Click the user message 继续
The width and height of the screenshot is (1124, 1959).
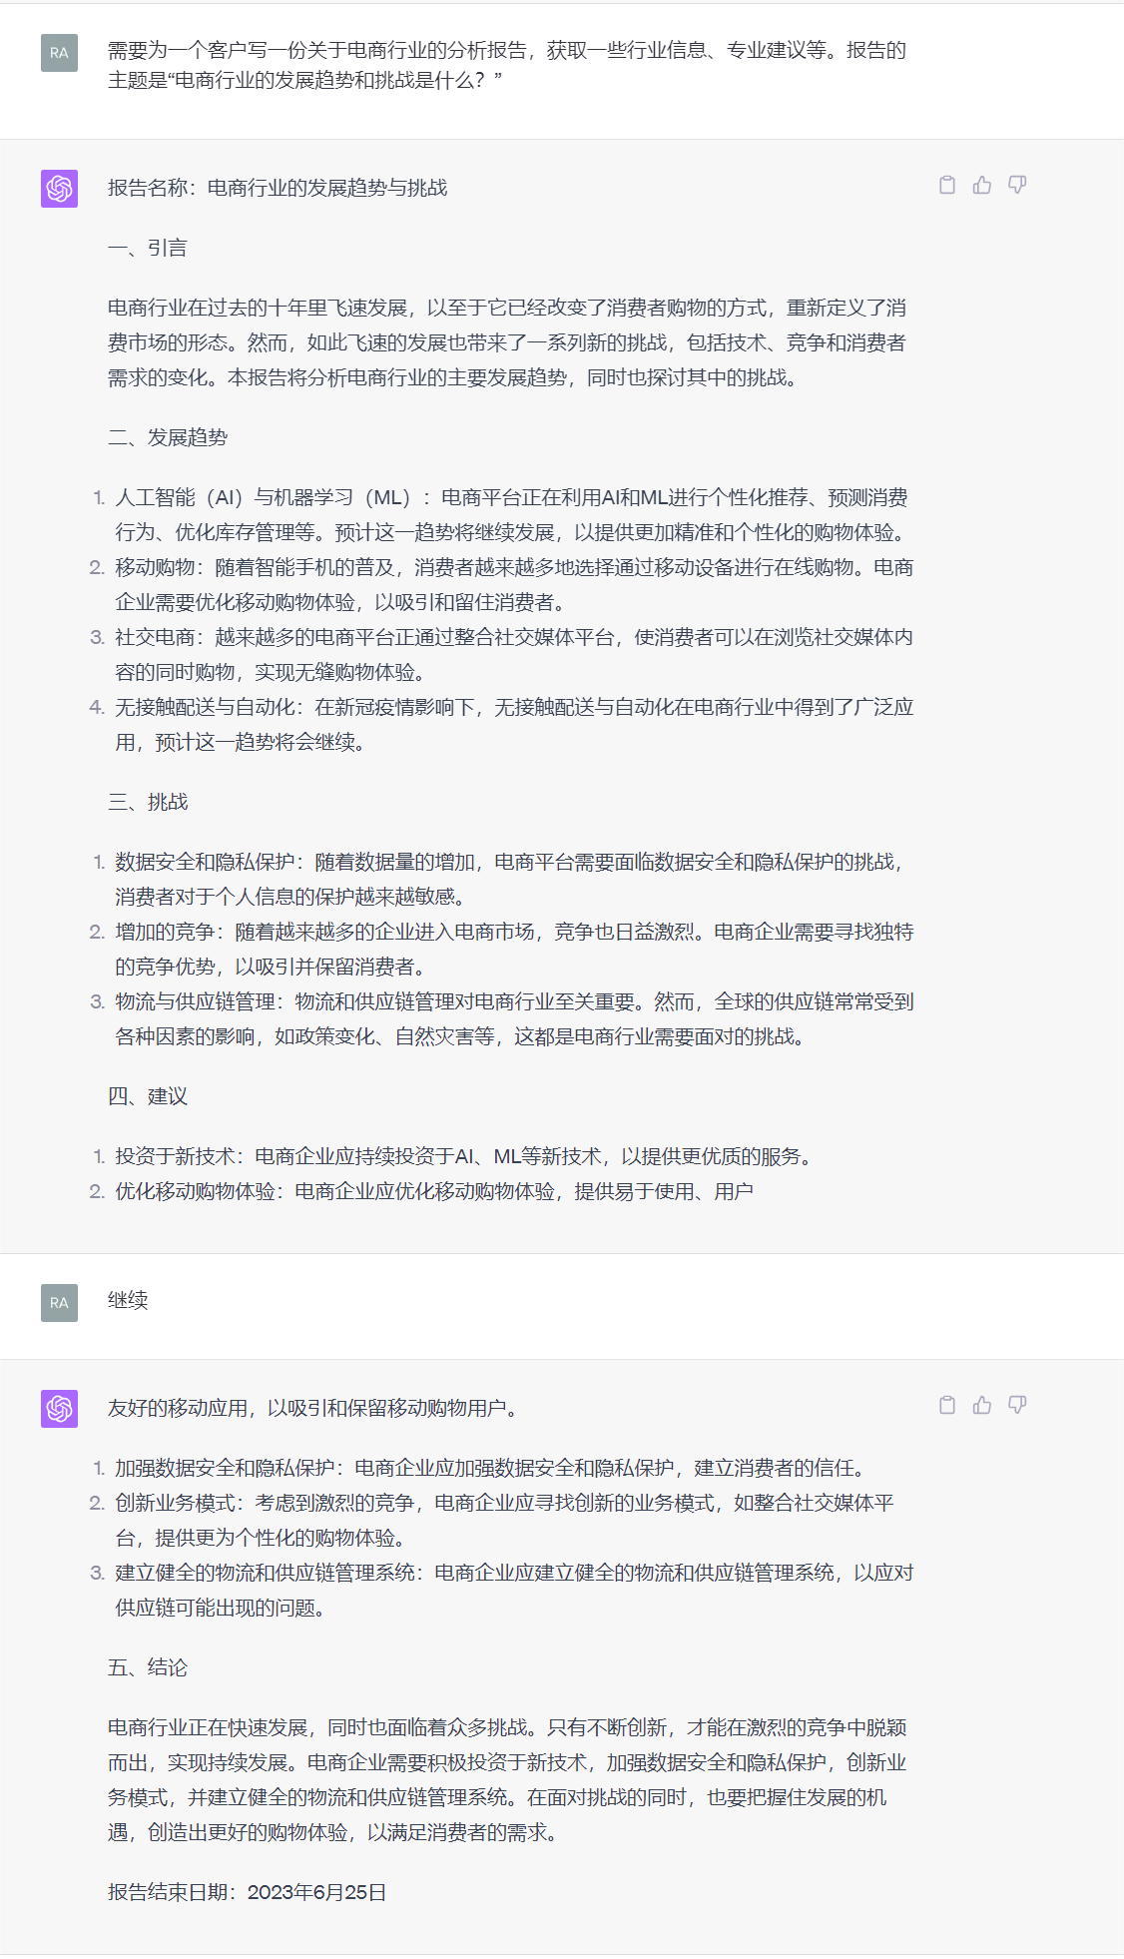[x=128, y=1300]
